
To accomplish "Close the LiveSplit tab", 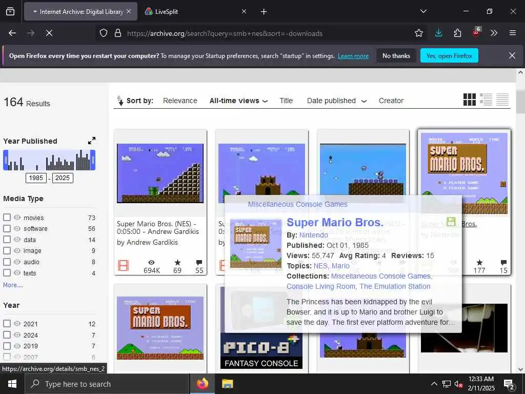I will tap(244, 11).
